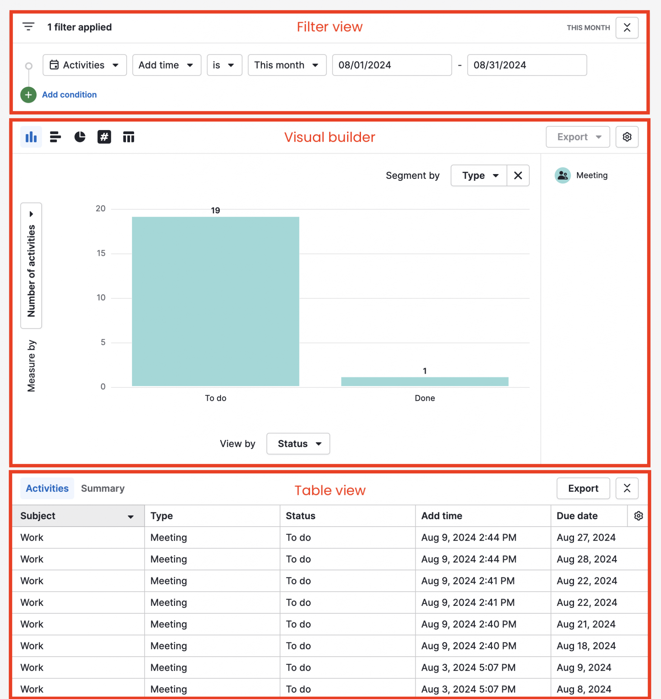Select the Activities tab in table view

coord(47,488)
